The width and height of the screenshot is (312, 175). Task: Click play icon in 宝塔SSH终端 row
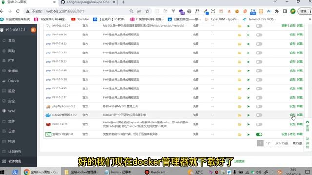248,135
